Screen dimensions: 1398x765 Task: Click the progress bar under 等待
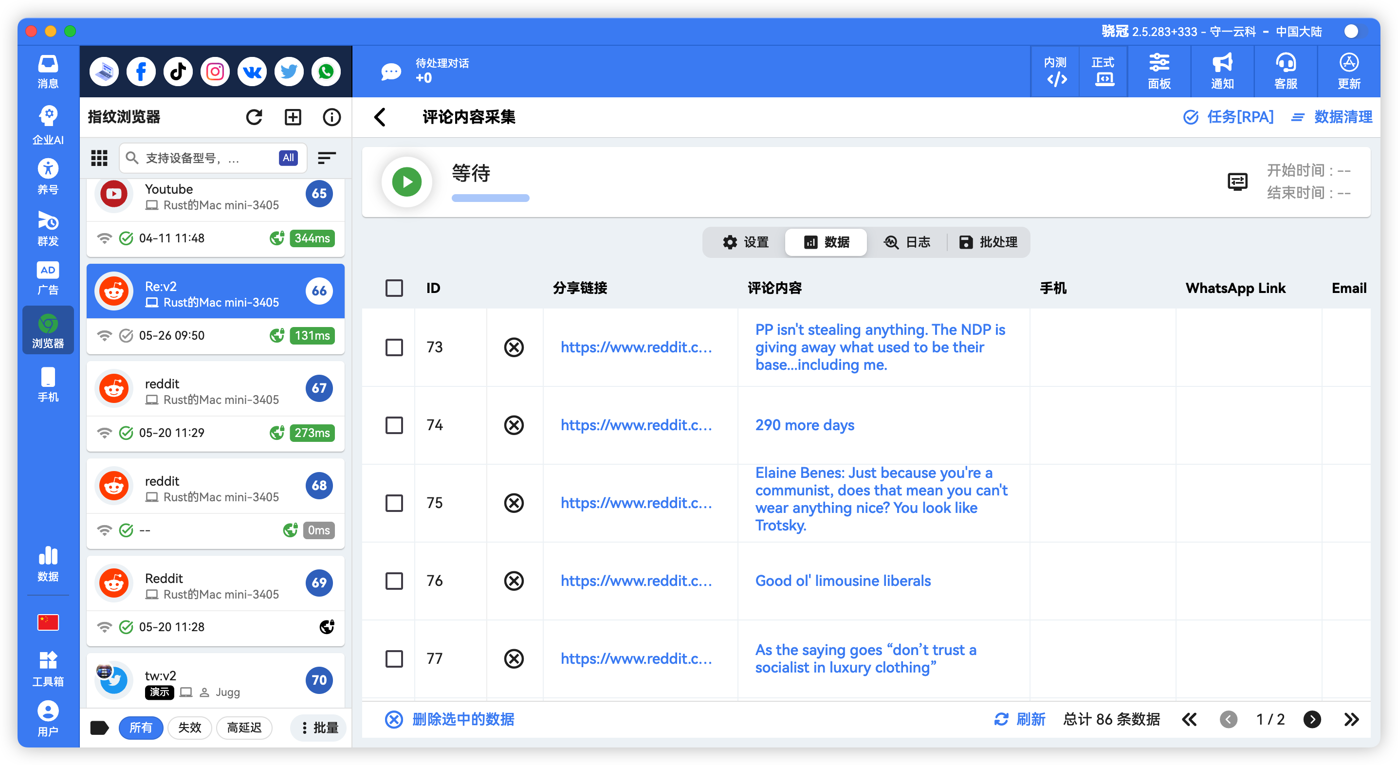click(490, 198)
